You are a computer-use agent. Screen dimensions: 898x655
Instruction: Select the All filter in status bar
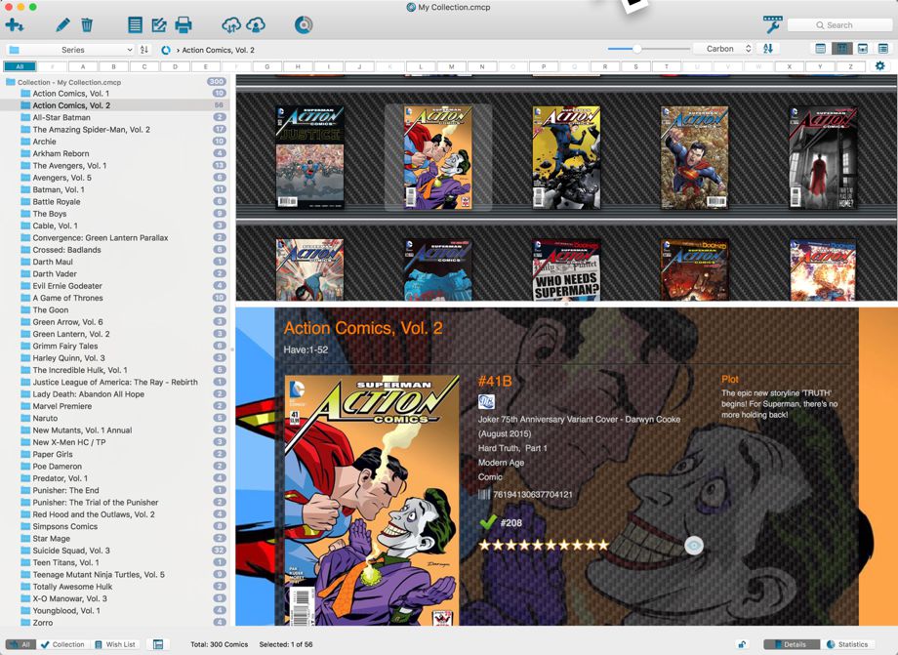point(20,644)
